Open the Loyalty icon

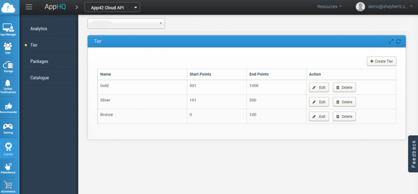pos(8,148)
